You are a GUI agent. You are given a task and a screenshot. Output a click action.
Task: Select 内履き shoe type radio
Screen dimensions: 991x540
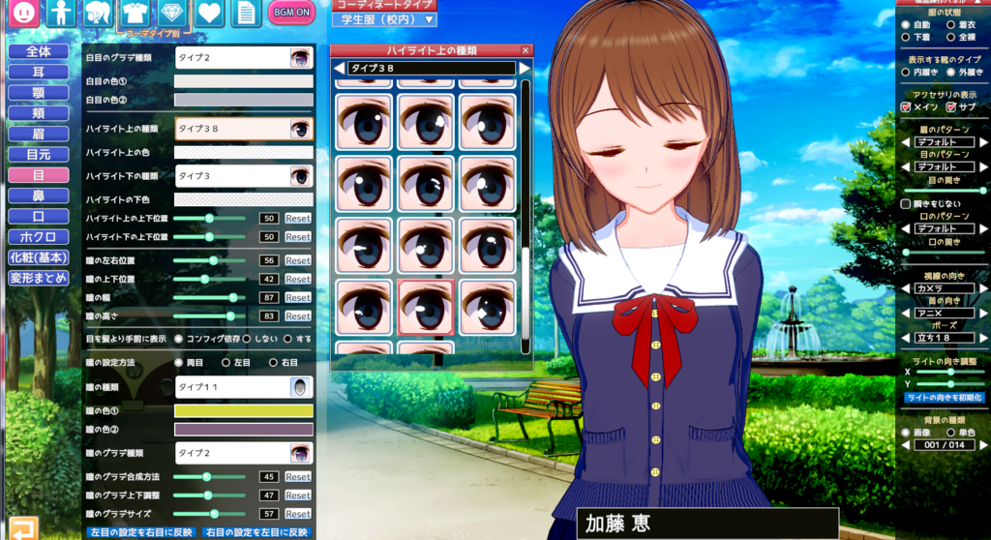(906, 73)
